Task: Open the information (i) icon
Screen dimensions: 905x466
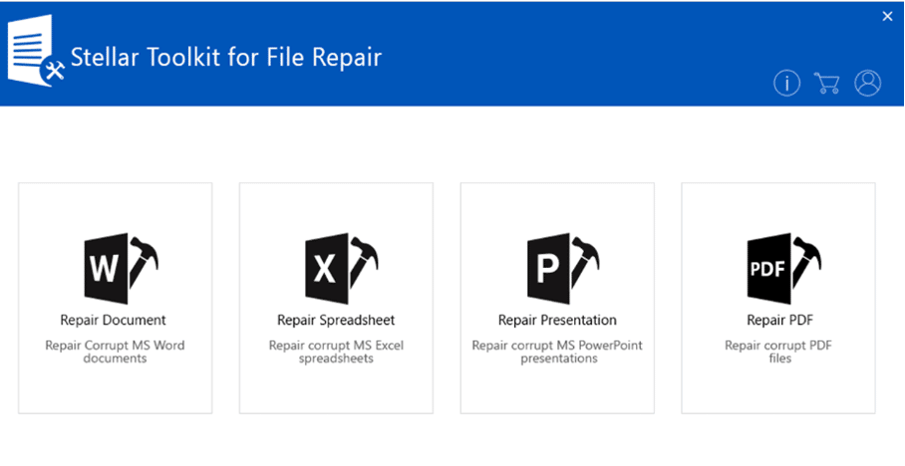Action: (x=786, y=83)
